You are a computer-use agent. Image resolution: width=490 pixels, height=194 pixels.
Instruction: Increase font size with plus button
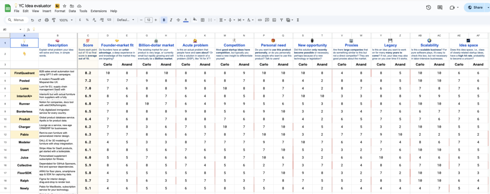(156, 20)
